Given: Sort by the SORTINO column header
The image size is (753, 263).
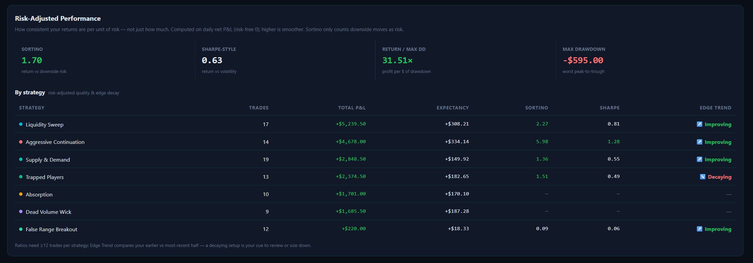Looking at the screenshot, I should point(537,108).
